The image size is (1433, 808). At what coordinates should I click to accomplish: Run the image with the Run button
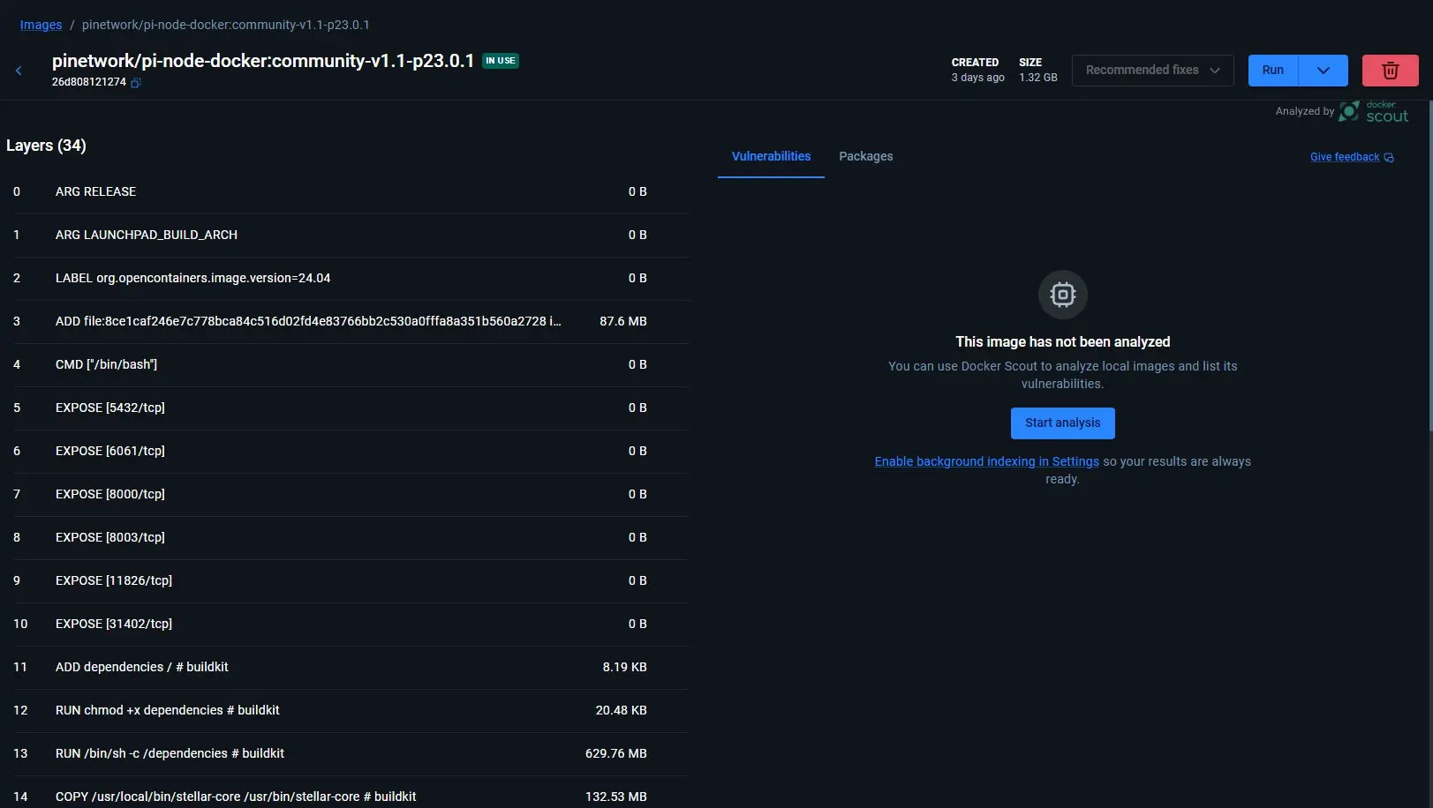point(1273,71)
